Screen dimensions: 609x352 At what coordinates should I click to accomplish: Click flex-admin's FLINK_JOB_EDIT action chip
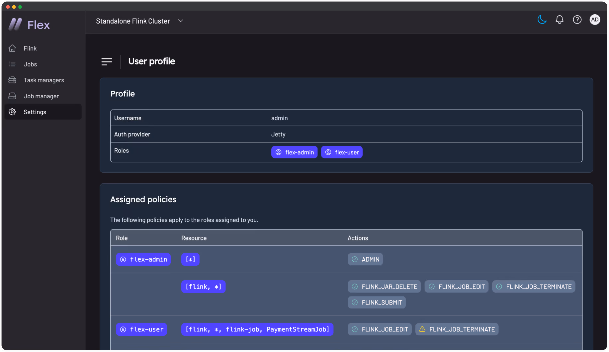point(457,287)
